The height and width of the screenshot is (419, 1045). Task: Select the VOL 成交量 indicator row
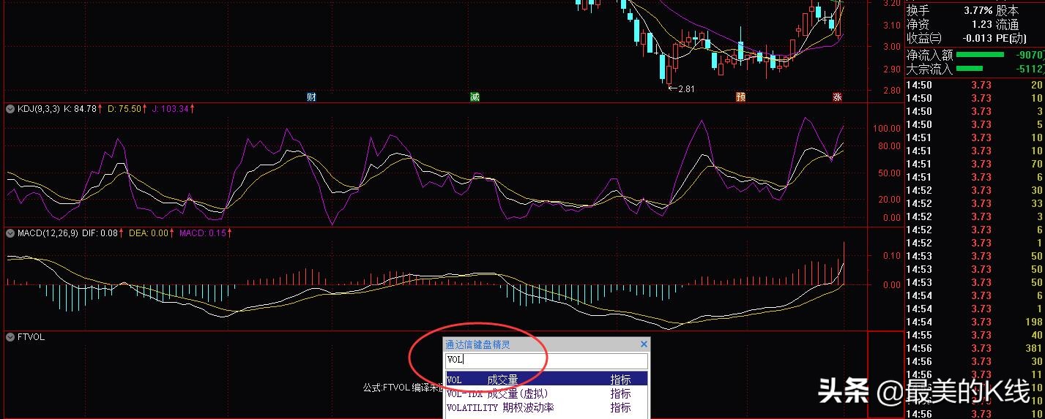[x=547, y=380]
